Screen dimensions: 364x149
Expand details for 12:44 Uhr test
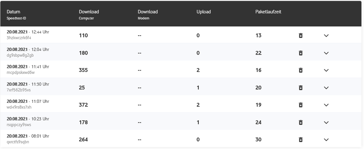[x=326, y=36]
